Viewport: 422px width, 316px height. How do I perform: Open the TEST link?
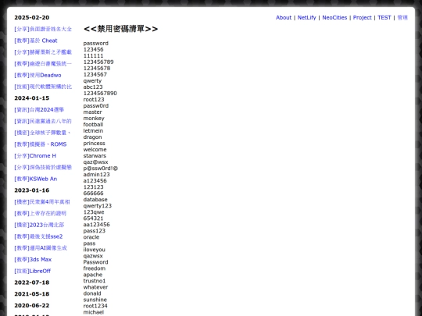point(384,17)
